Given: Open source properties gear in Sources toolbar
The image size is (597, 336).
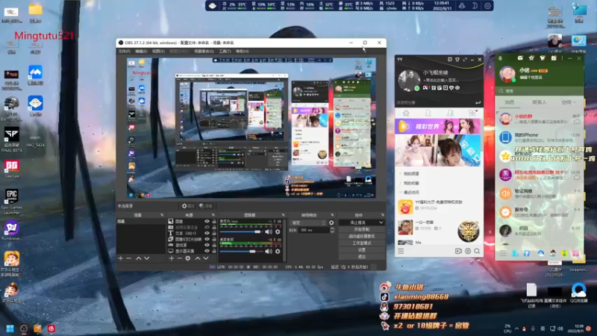Looking at the screenshot, I should click(188, 258).
